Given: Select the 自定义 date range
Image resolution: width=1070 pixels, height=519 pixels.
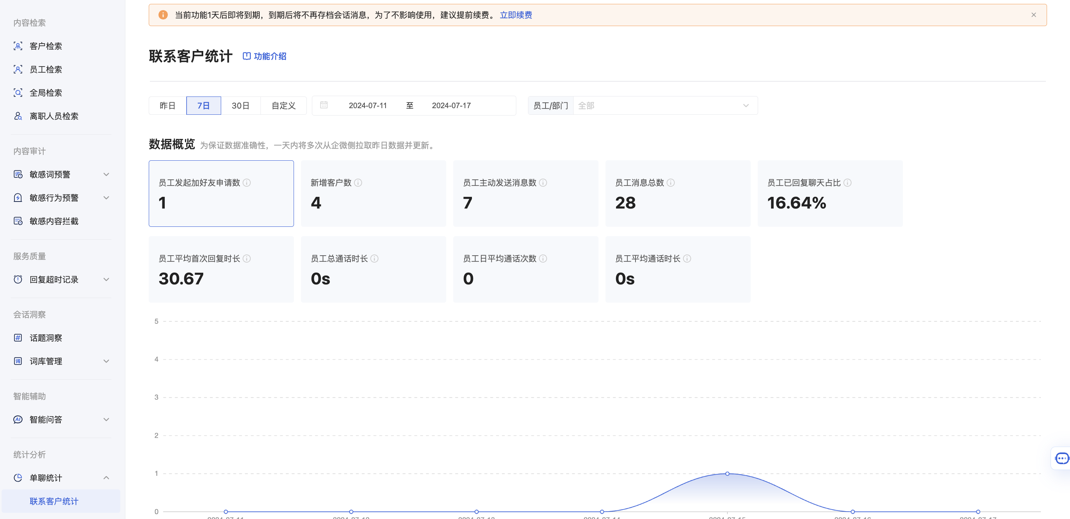Looking at the screenshot, I should [x=283, y=105].
